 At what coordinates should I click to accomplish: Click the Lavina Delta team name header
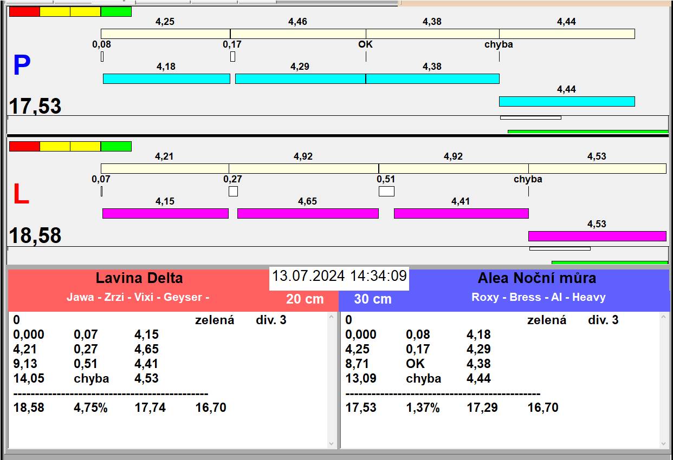139,278
